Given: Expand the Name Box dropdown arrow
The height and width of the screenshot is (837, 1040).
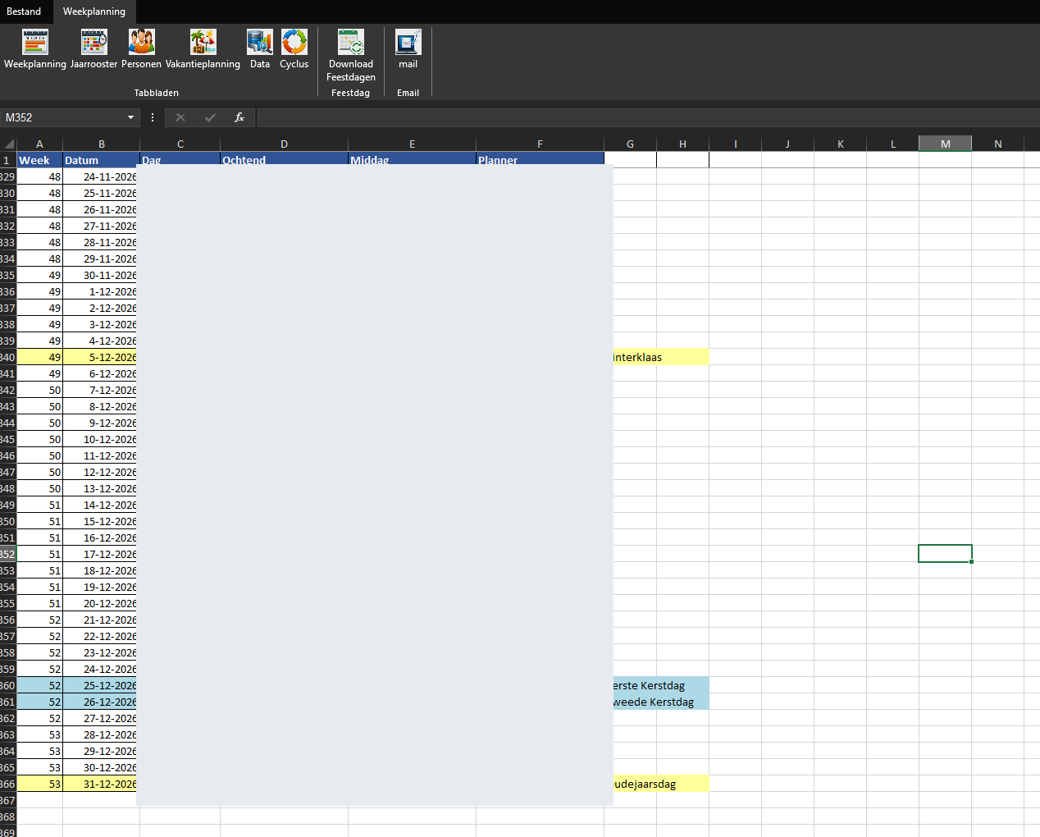Looking at the screenshot, I should [x=130, y=117].
